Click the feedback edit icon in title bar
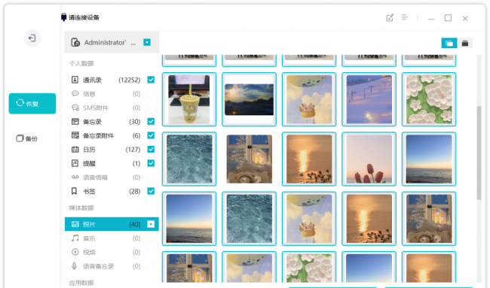Screen dimensions: 490x288 point(390,18)
